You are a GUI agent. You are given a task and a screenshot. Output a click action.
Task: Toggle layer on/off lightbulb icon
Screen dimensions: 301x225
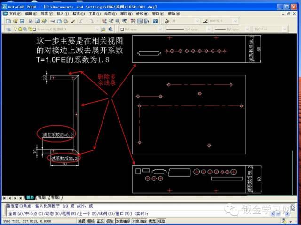click(16, 29)
